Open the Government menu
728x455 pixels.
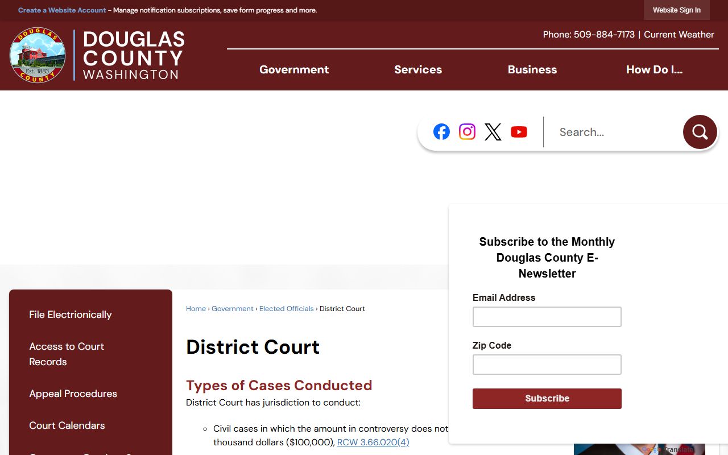tap(294, 69)
